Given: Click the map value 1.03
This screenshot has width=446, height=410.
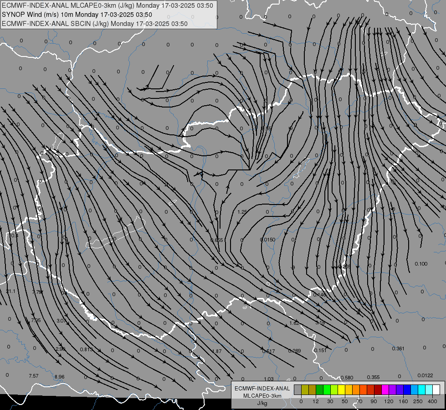Looking at the screenshot, I should [269, 379].
